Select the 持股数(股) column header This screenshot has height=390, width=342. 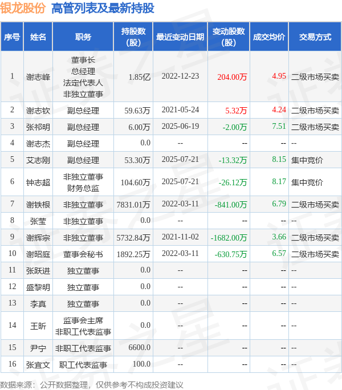[x=133, y=37]
